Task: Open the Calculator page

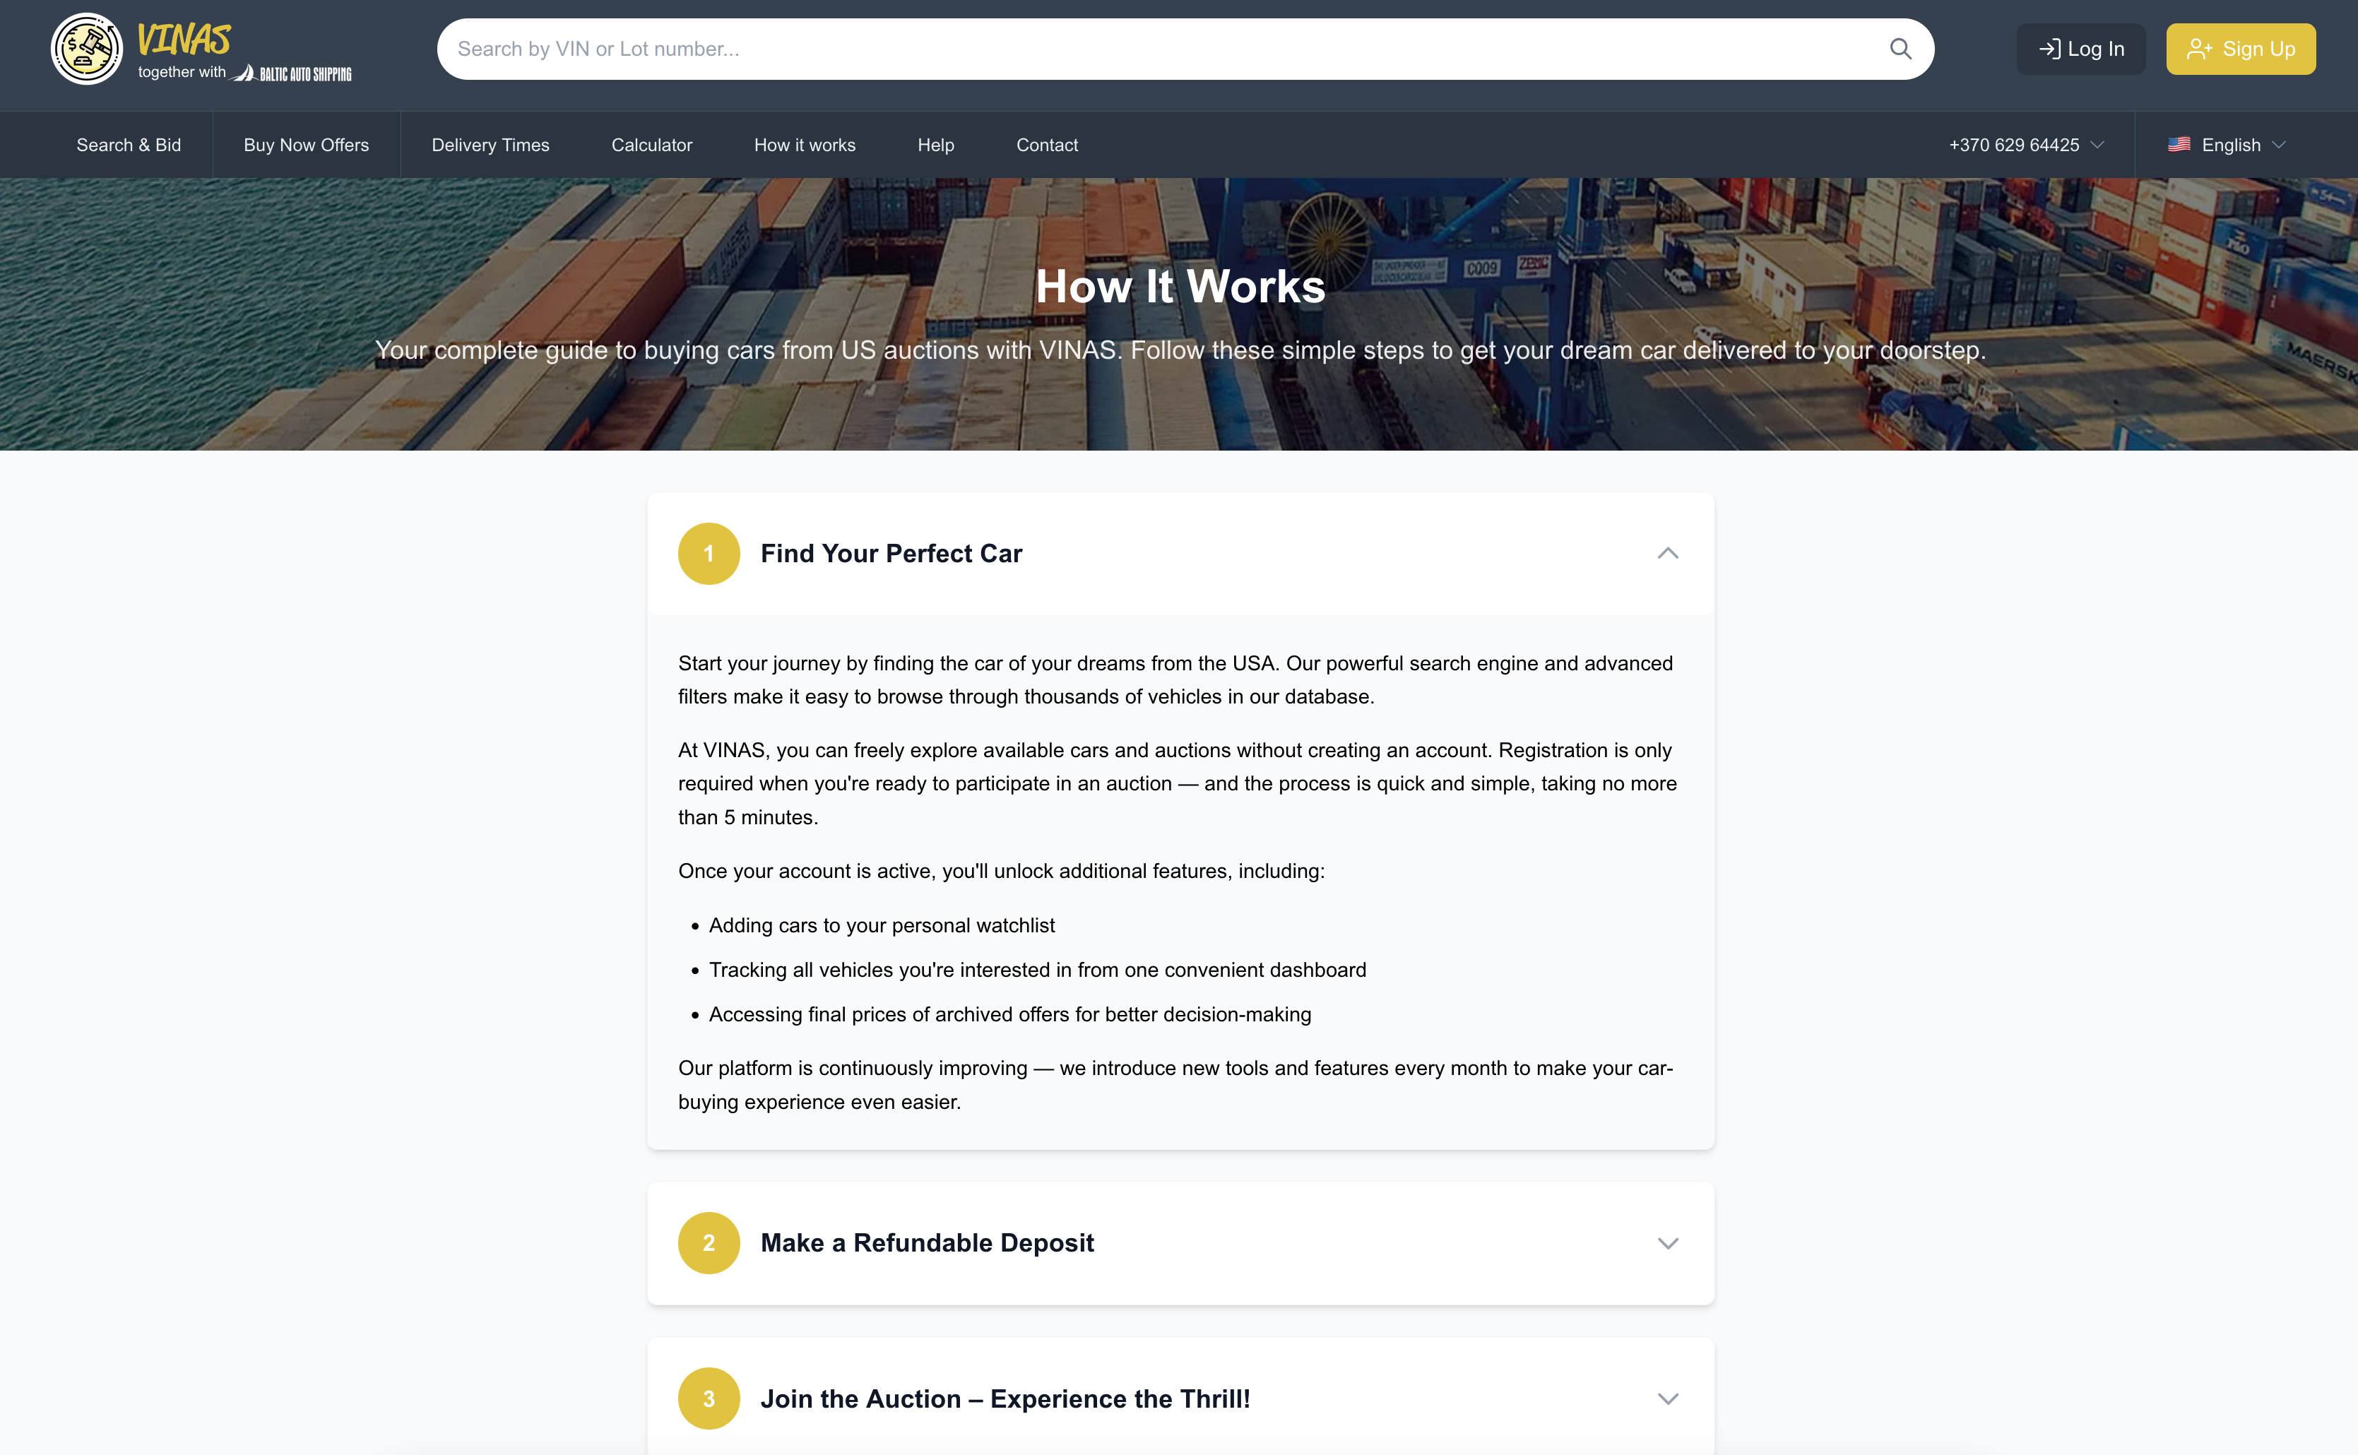Action: click(651, 144)
